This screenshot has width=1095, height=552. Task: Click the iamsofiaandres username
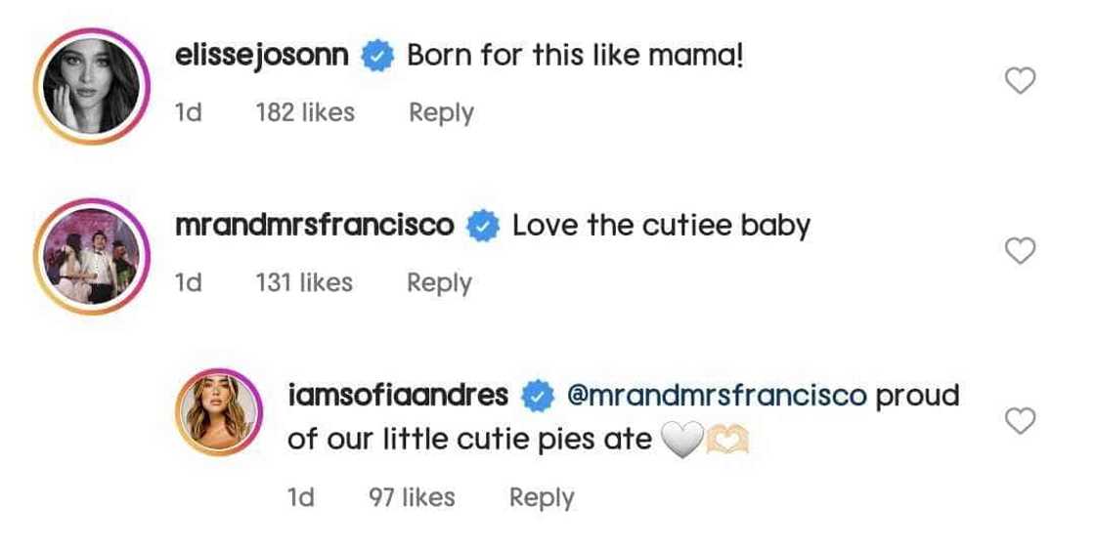[398, 396]
